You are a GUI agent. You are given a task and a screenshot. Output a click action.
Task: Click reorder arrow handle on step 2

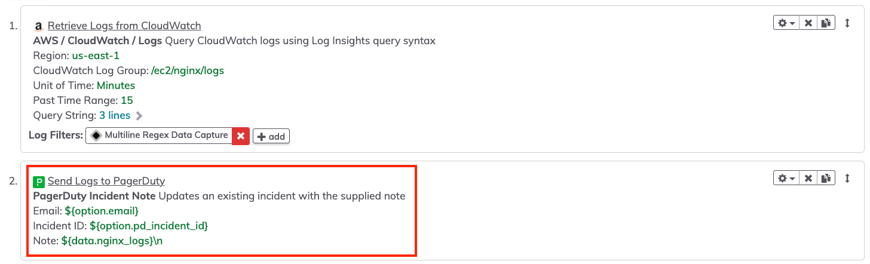(x=847, y=178)
